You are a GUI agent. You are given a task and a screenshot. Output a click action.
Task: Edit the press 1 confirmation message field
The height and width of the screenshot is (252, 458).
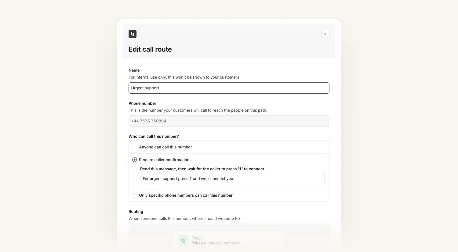[232, 179]
